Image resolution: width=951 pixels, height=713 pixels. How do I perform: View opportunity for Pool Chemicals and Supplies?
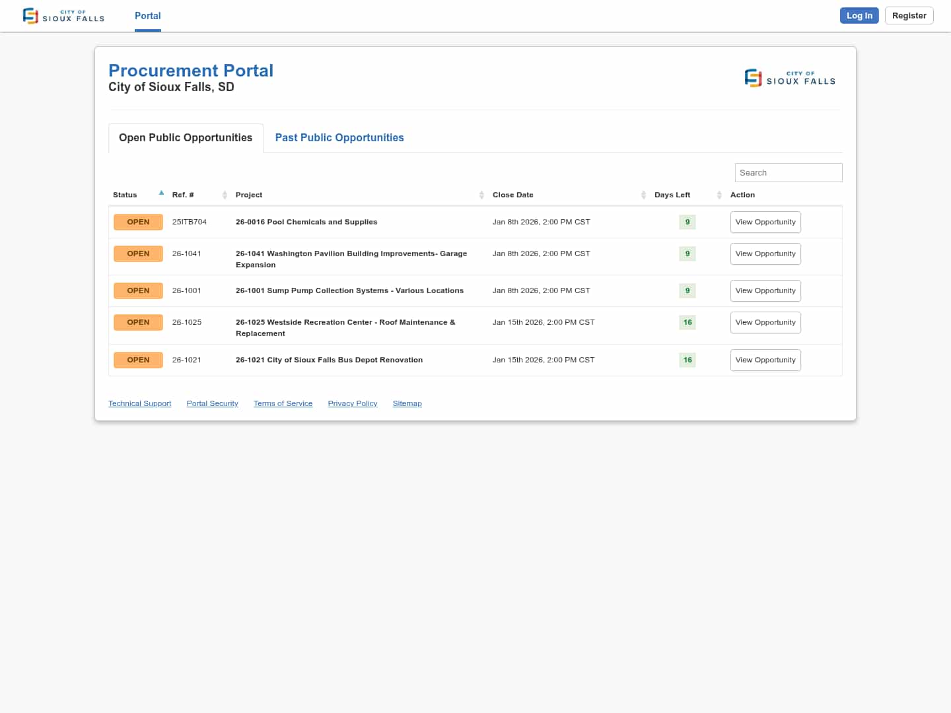tap(765, 222)
